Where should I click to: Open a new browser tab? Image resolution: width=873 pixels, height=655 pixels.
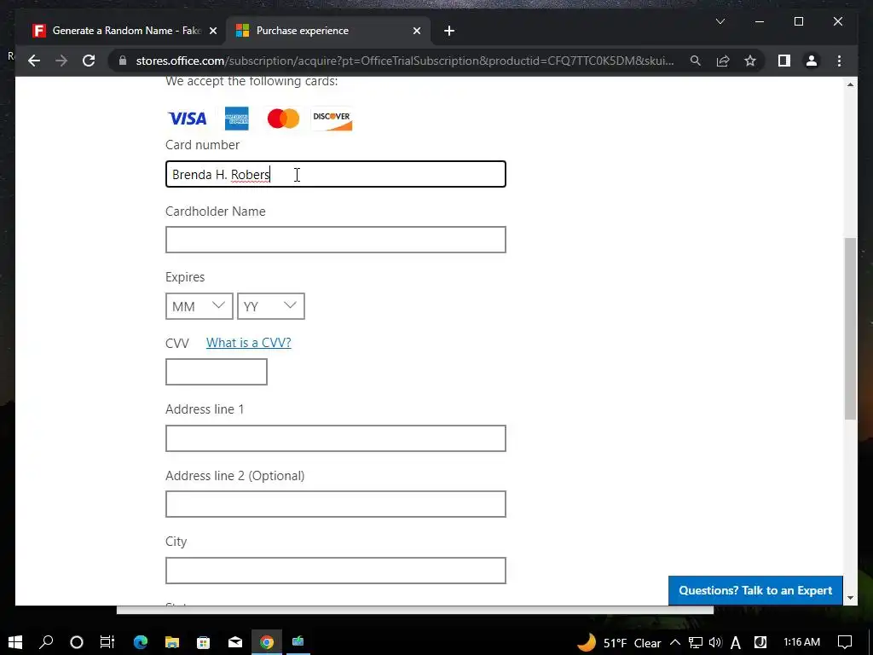(449, 31)
